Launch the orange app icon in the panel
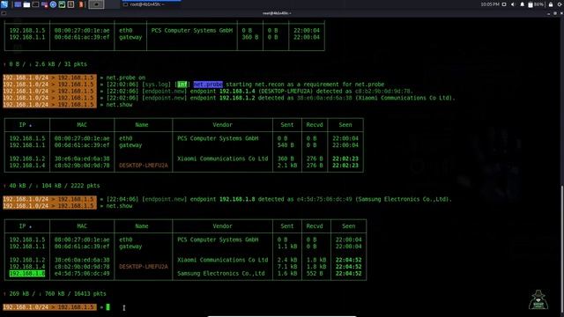The width and height of the screenshot is (564, 317). (x=81, y=4)
